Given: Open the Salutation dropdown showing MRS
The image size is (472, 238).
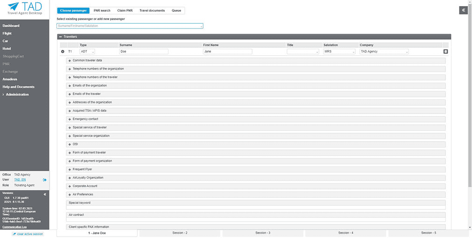Looking at the screenshot, I should [x=339, y=51].
